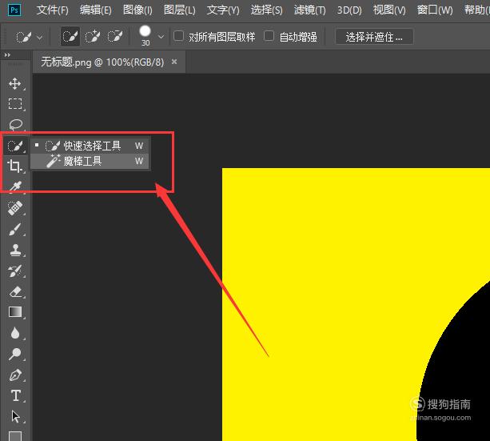This screenshot has width=490, height=441.
Task: Select the Pen tool
Action: tap(15, 375)
